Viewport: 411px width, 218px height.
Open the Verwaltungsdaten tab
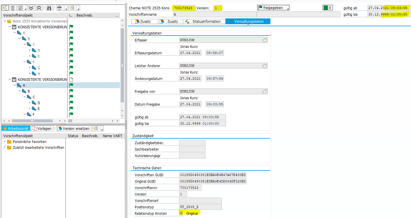click(248, 21)
